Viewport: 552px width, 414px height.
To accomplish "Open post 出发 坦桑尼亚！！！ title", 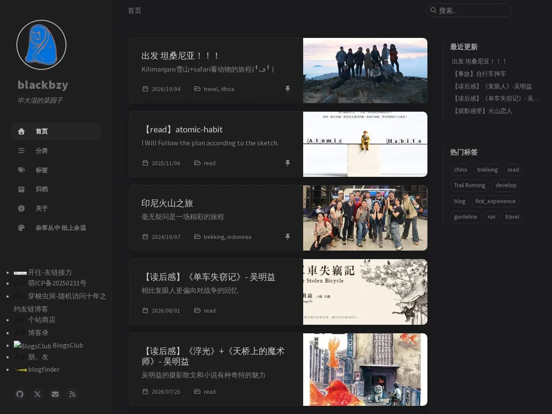I will coord(181,56).
